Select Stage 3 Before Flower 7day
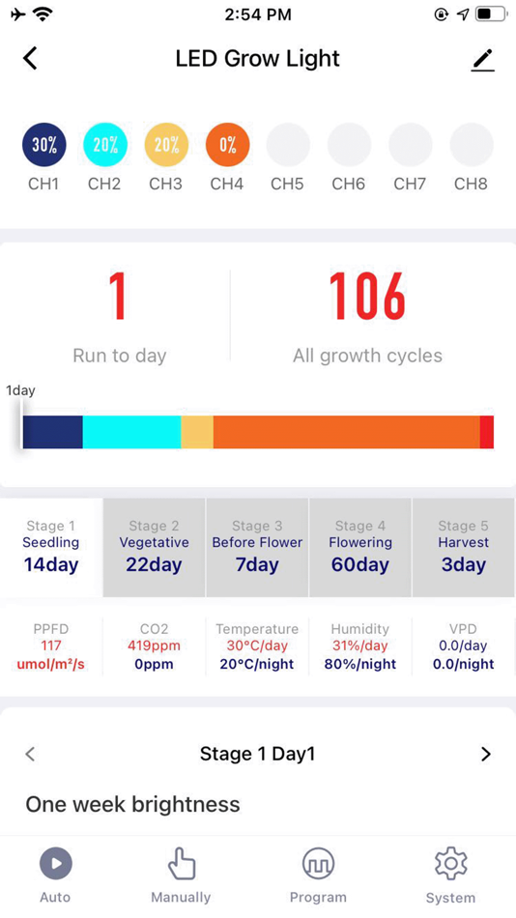 (x=257, y=547)
